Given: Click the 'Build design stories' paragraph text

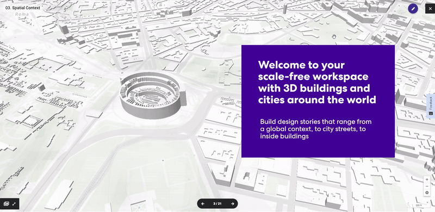Looking at the screenshot, I should point(316,129).
